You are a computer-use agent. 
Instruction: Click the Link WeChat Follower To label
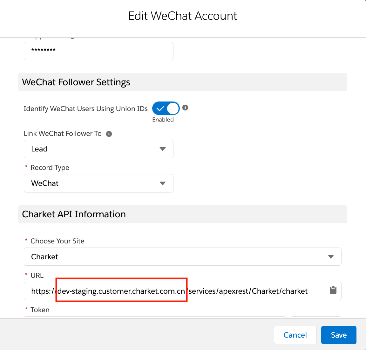[63, 134]
